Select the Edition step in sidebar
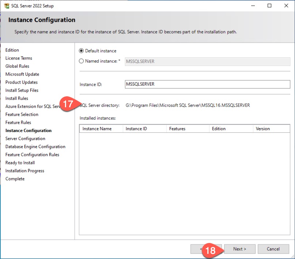The width and height of the screenshot is (295, 259). 12,50
